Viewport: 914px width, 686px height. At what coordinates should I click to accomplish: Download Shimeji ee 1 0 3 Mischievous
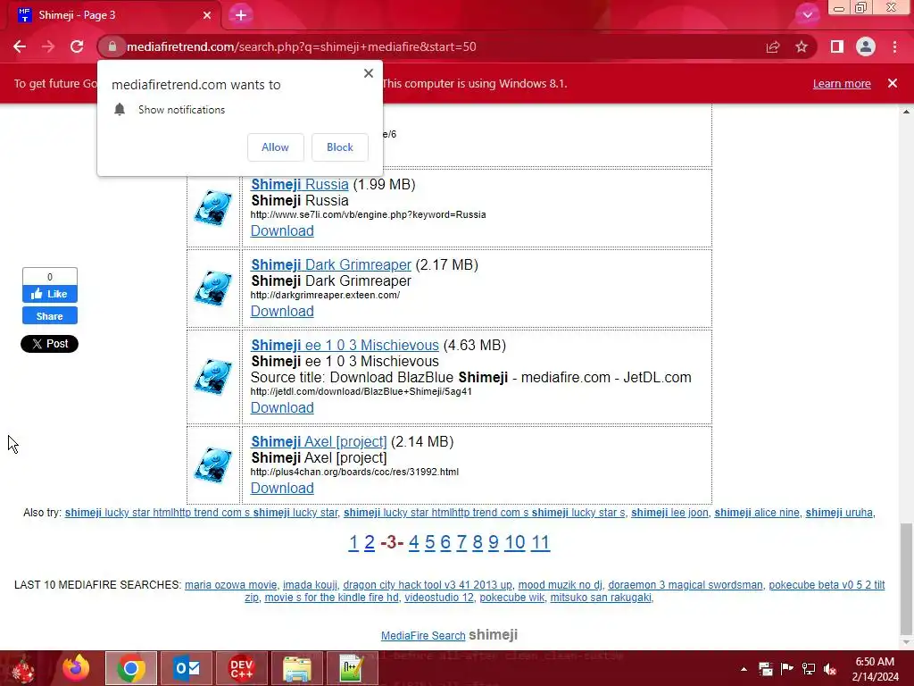point(282,407)
